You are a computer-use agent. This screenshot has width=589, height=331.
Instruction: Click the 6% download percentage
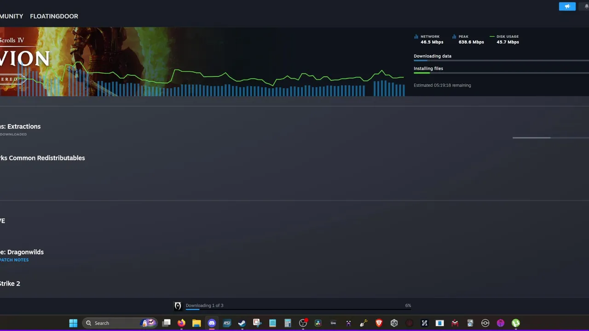pyautogui.click(x=408, y=305)
